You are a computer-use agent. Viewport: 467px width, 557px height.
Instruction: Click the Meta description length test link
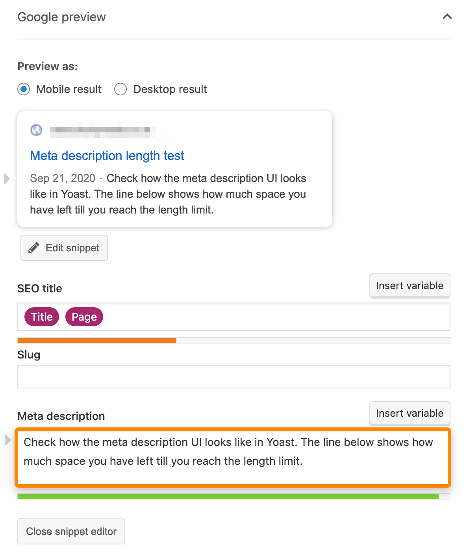[x=107, y=156]
